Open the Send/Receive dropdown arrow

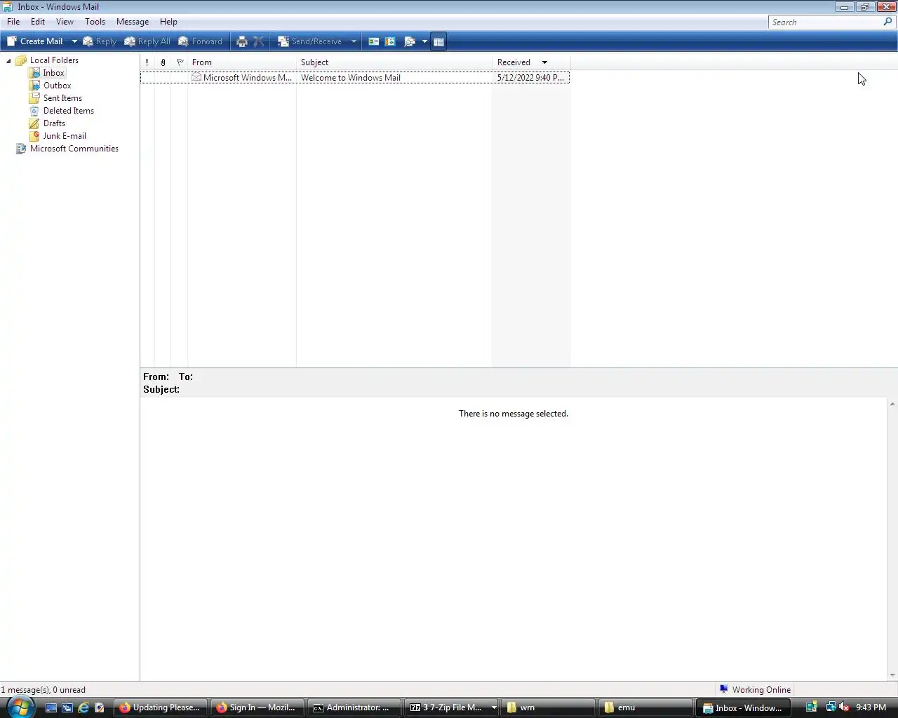354,41
